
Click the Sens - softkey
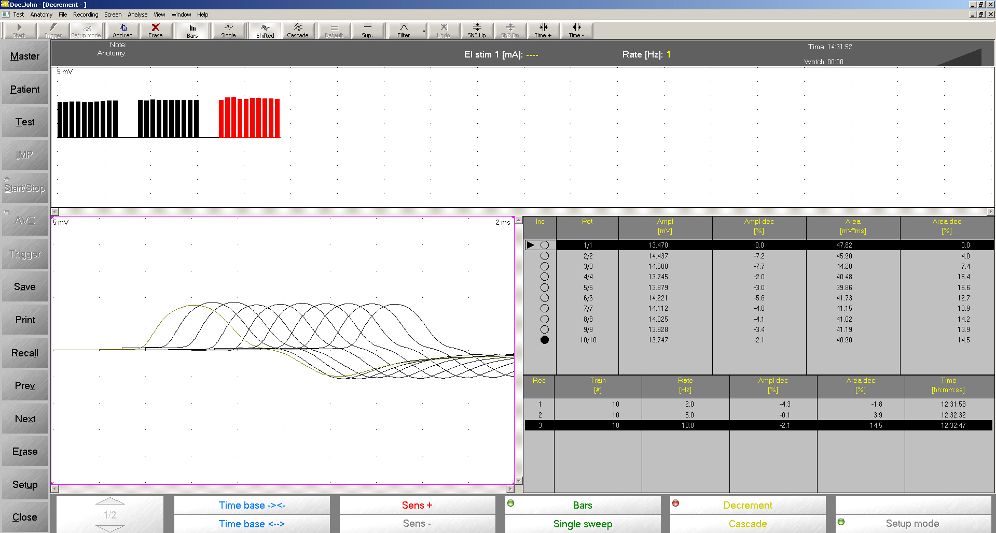[417, 524]
